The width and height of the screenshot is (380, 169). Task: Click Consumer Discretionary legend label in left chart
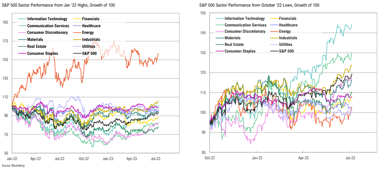coord(48,33)
